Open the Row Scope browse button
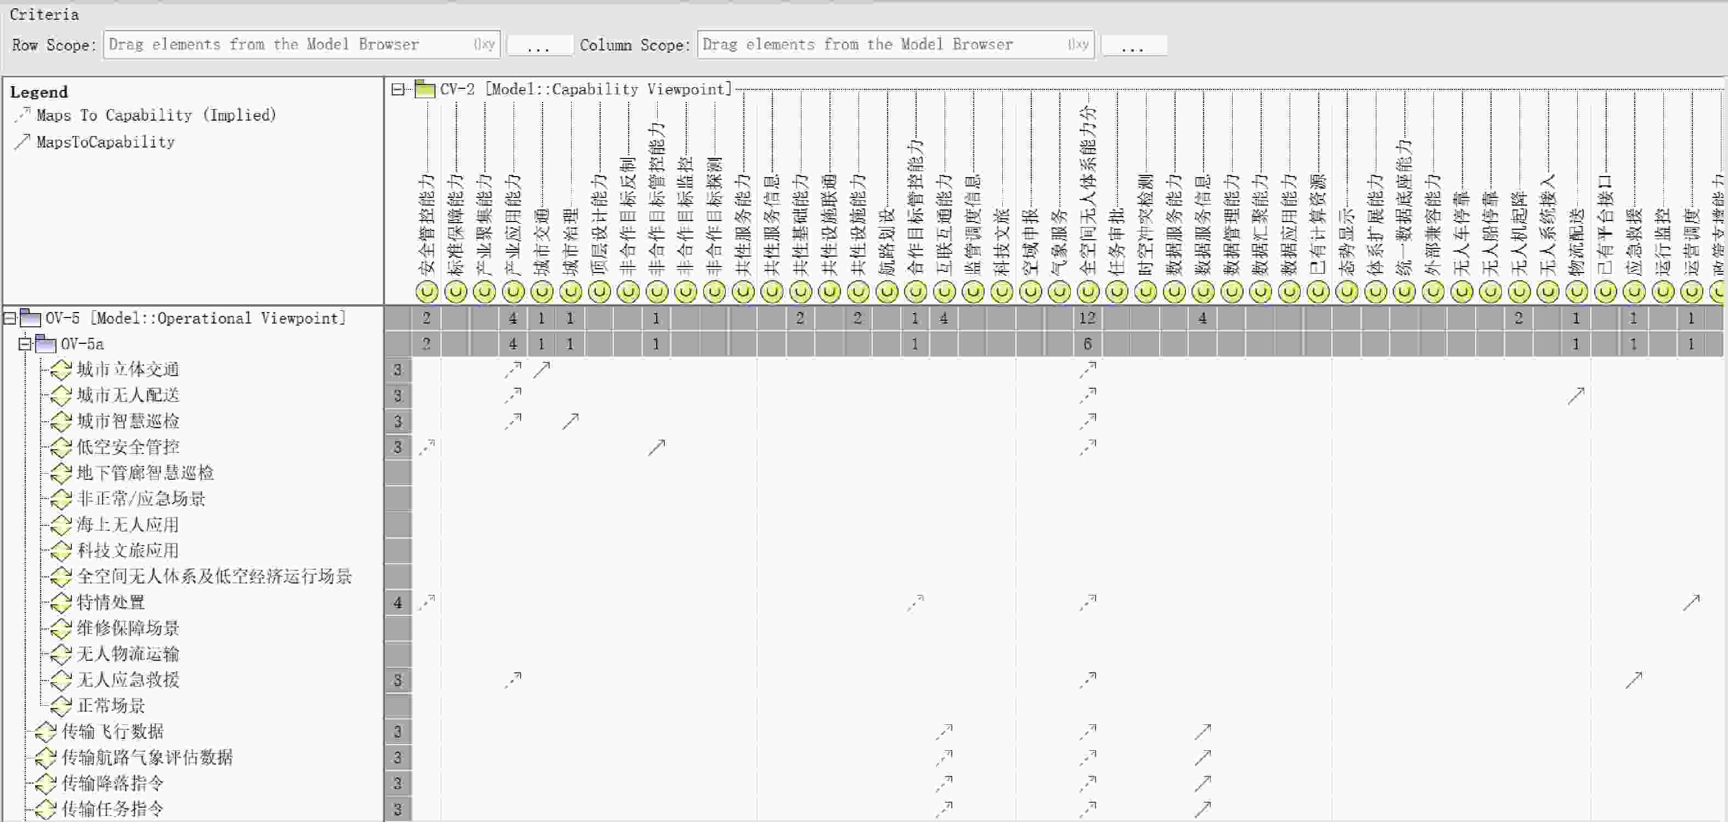Screen dimensions: 1728x822 [x=539, y=46]
